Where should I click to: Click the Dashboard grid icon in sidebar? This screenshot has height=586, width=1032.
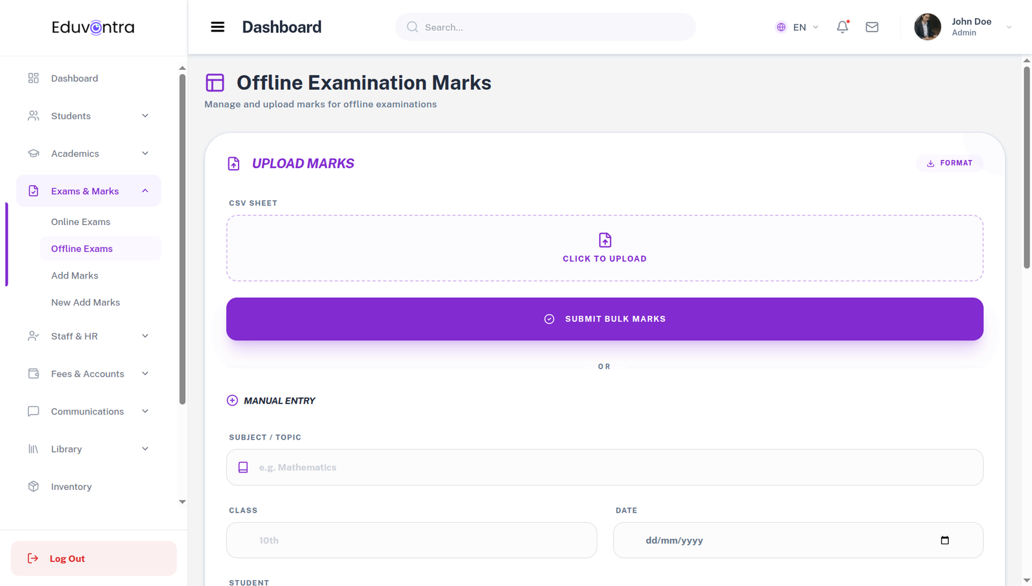coord(34,77)
